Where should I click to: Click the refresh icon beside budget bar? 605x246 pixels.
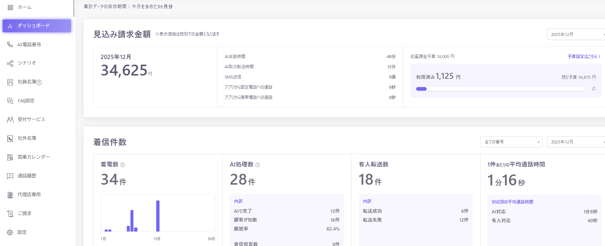pyautogui.click(x=594, y=89)
